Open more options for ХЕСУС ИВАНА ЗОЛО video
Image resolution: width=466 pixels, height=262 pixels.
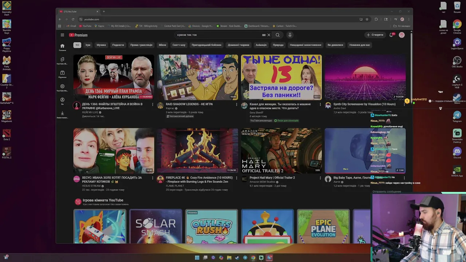(x=153, y=178)
